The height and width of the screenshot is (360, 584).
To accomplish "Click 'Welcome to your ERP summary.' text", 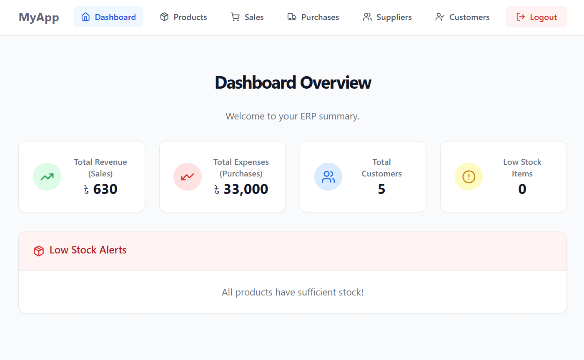I will tap(293, 116).
